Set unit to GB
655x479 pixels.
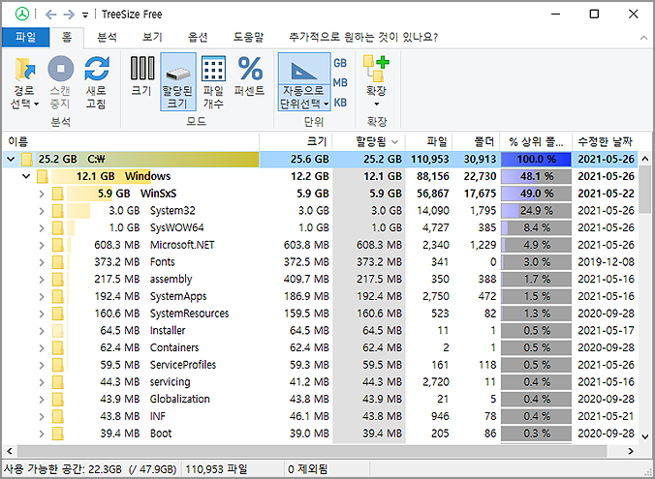pos(340,63)
